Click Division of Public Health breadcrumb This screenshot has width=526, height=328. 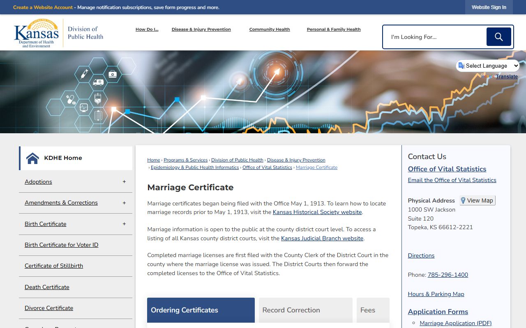[x=237, y=160]
